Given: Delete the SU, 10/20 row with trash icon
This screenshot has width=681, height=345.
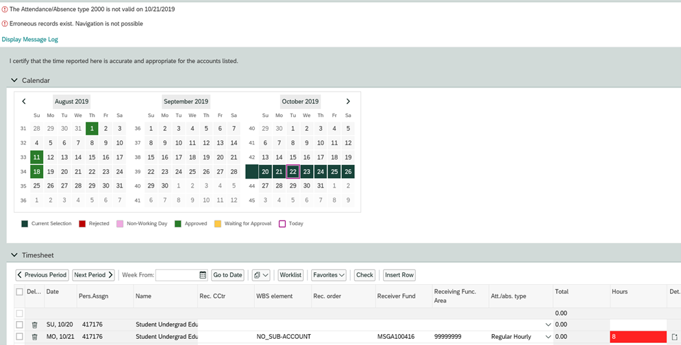Looking at the screenshot, I should click(35, 324).
